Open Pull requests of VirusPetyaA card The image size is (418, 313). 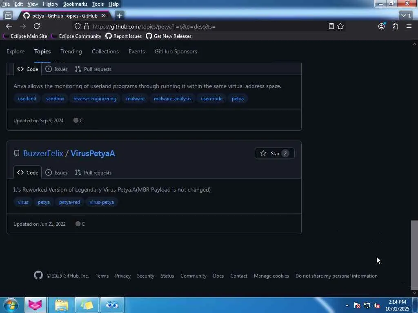click(93, 172)
